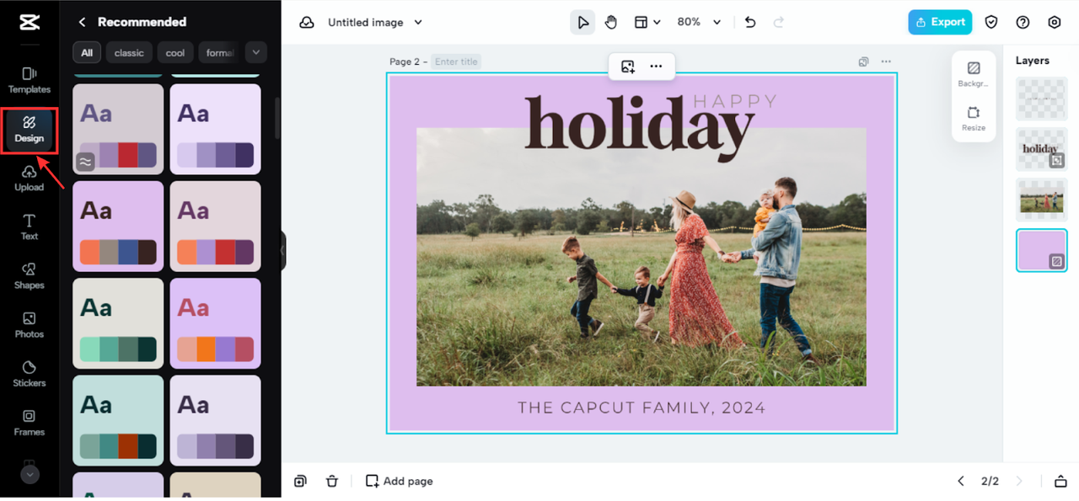The height and width of the screenshot is (501, 1079).
Task: Select the cool filter chip
Action: coord(175,52)
